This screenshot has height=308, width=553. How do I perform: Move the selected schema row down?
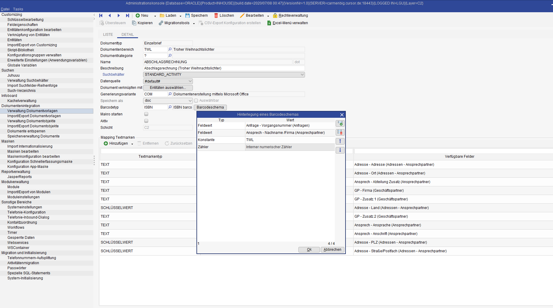pyautogui.click(x=340, y=150)
